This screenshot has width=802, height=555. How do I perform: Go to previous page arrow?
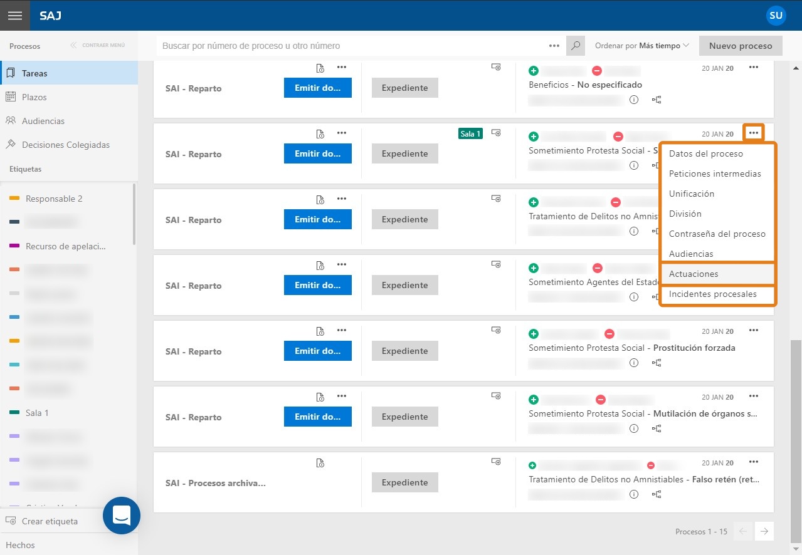pyautogui.click(x=743, y=531)
